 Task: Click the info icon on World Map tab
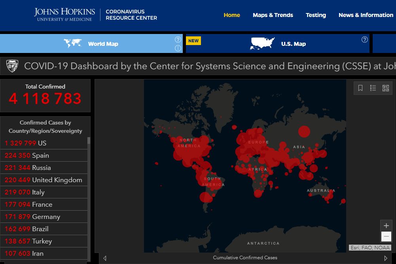(178, 48)
